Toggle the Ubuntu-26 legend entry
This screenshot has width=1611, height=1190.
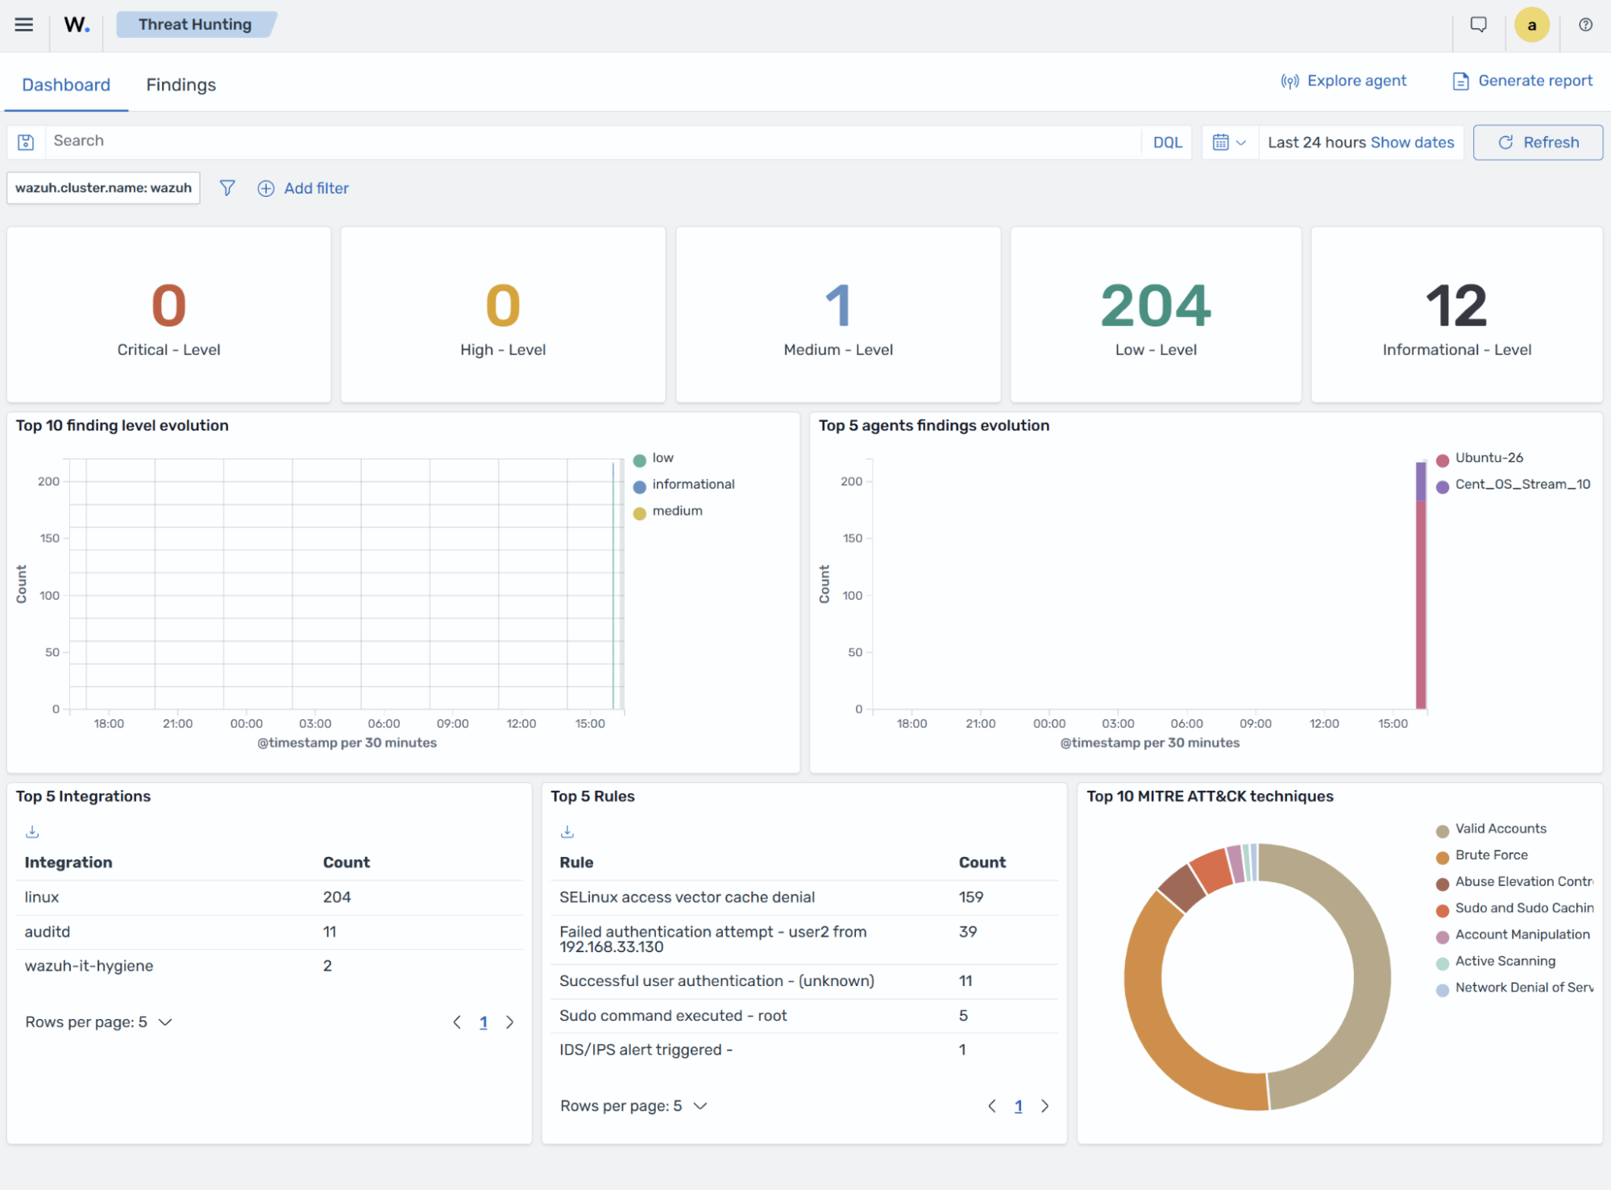pos(1481,459)
